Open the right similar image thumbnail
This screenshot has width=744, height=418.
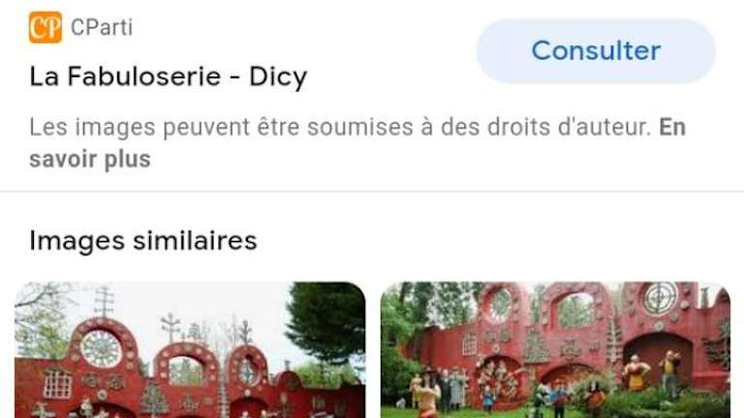pyautogui.click(x=555, y=349)
